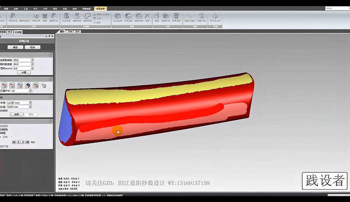Select the 拟合曲面 (Fit Surface) ribbon tool
Viewport: 350px width, 202px height.
point(66,17)
